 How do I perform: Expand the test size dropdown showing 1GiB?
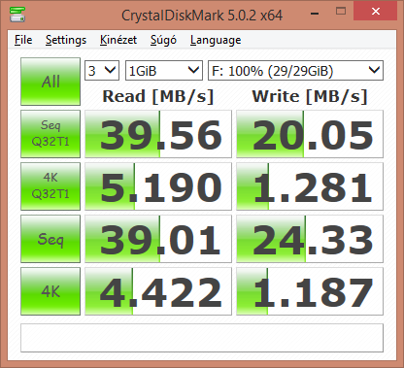coord(164,70)
